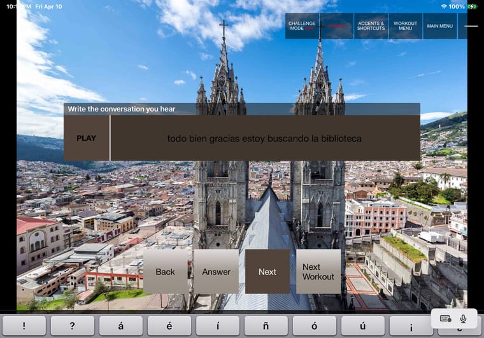
Task: Open the Workout Menu
Action: pos(405,26)
